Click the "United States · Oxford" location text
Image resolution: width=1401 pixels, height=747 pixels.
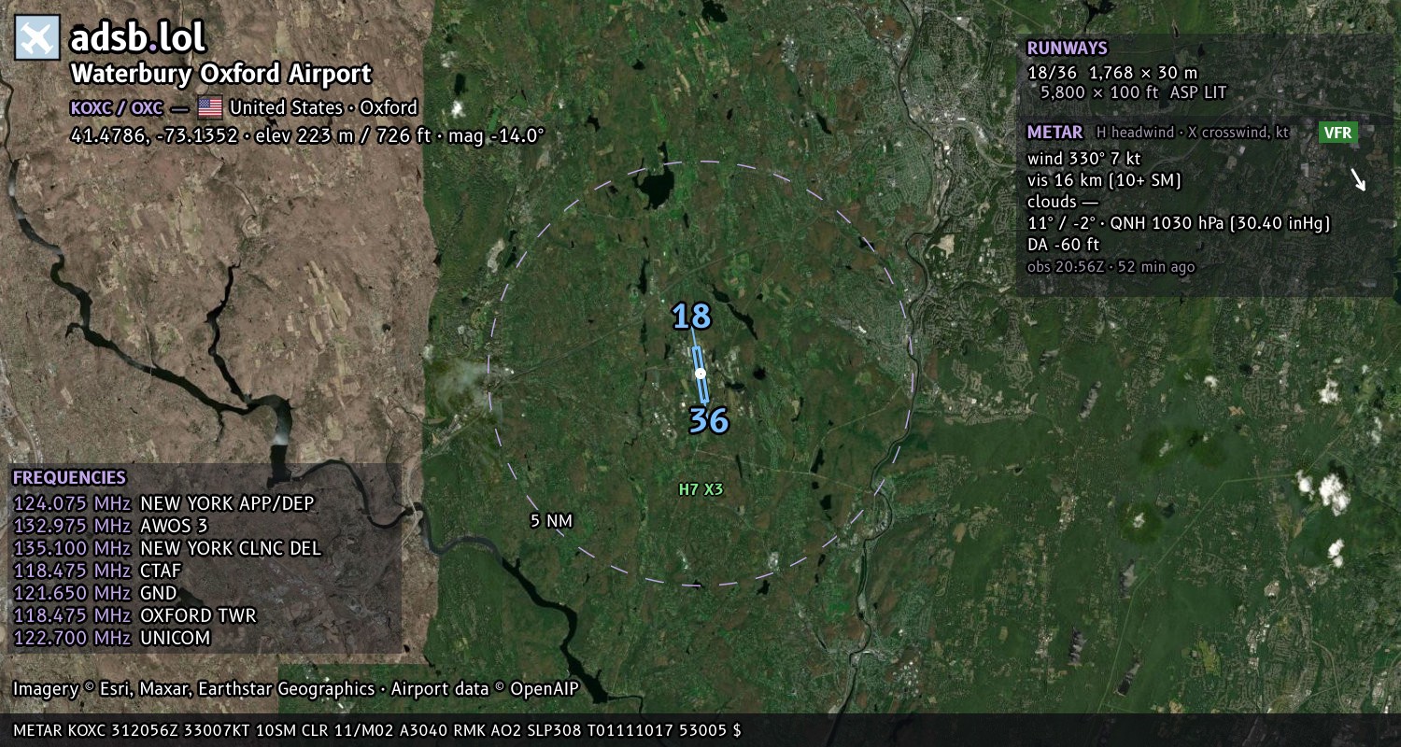tap(323, 107)
